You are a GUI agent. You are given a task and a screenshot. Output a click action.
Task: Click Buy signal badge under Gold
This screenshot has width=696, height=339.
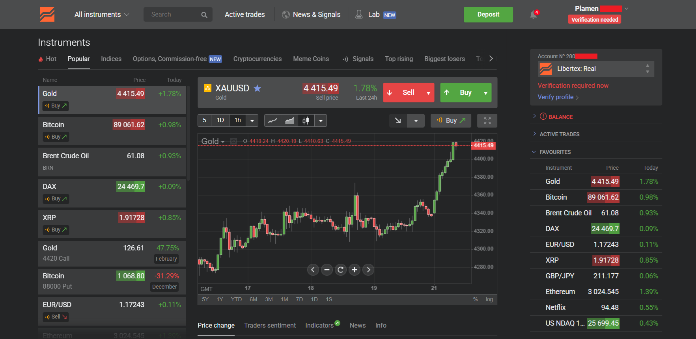coord(56,106)
